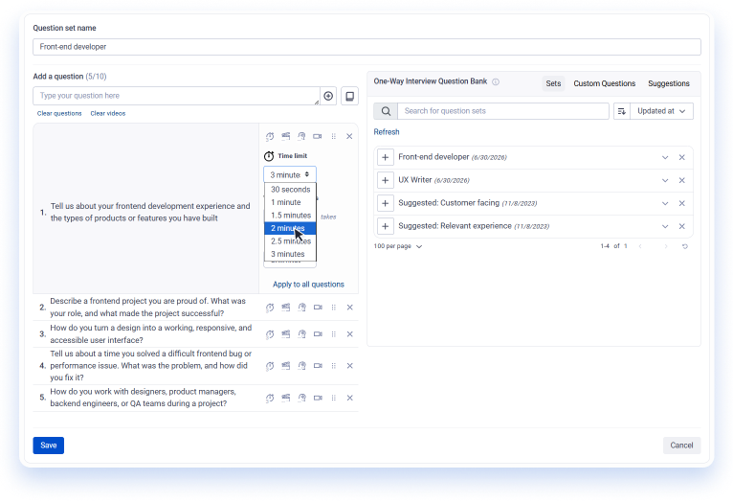
Task: Remove question 2 with its X icon
Action: 349,307
